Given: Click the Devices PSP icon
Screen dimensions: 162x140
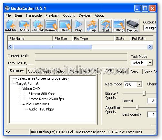Looking at the screenshot, I should 133,26.
